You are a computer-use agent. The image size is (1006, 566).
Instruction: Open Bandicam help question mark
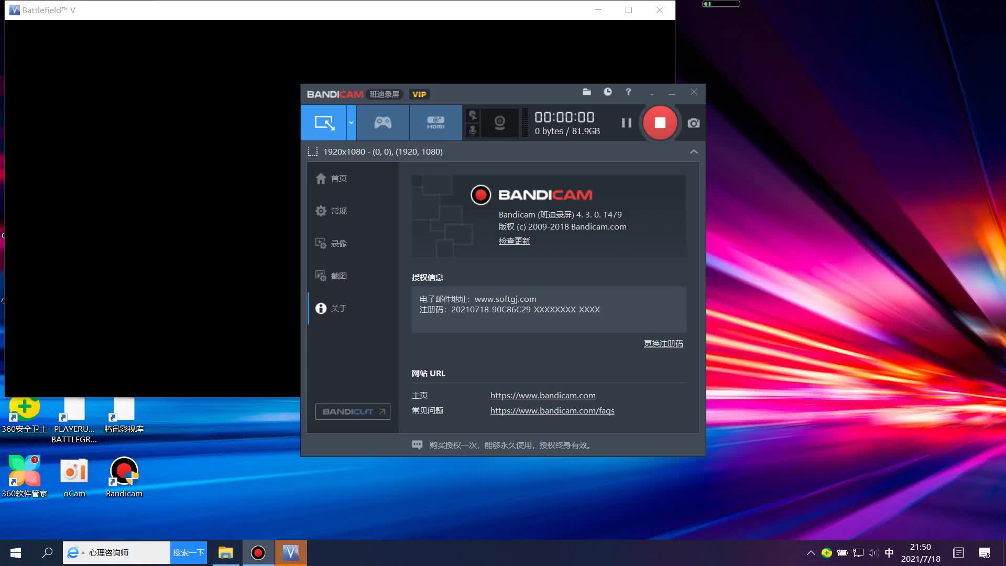tap(628, 92)
